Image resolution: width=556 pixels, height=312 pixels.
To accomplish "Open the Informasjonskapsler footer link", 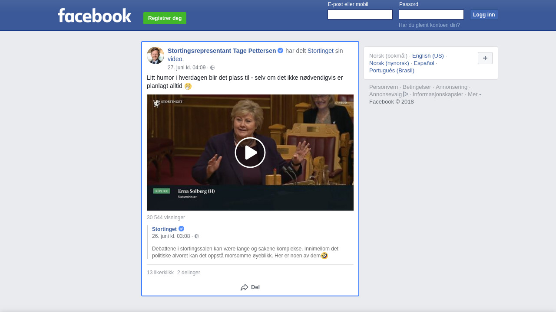I will pos(438,94).
